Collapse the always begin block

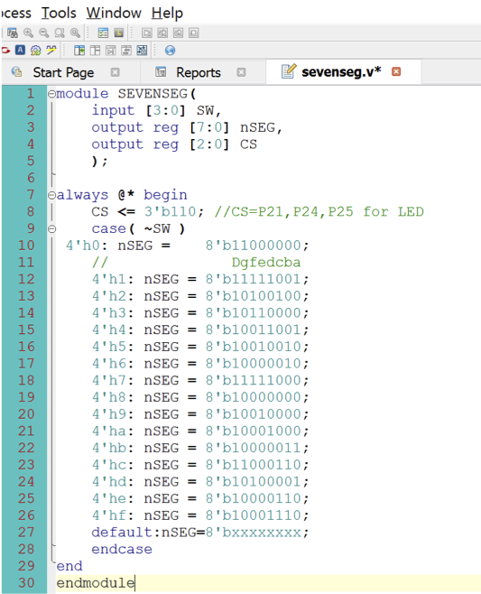(x=51, y=195)
